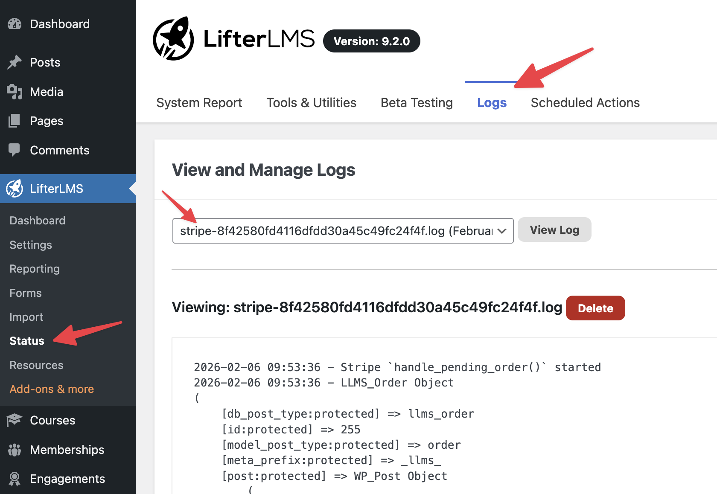Click the Courses graduation cap icon
This screenshot has height=494, width=717.
(15, 420)
